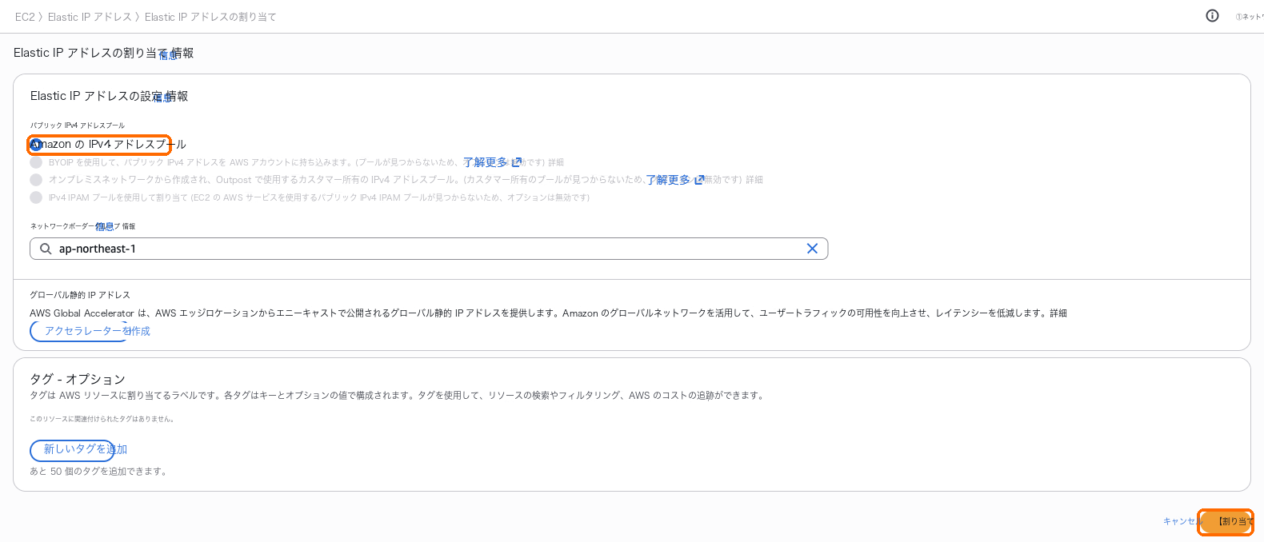
Task: Click アクセラレーターを作成 button
Action: pyautogui.click(x=90, y=331)
